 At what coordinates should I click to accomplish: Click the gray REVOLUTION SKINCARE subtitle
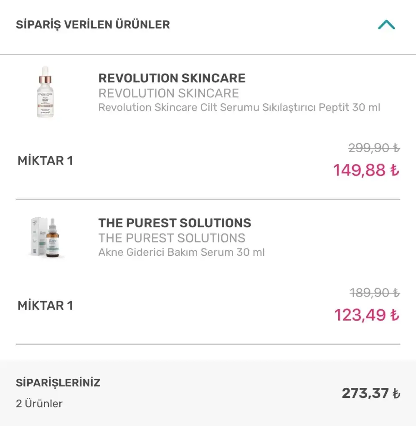[168, 93]
